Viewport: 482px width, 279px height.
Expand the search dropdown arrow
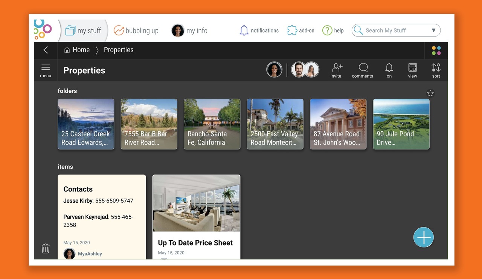pos(433,30)
